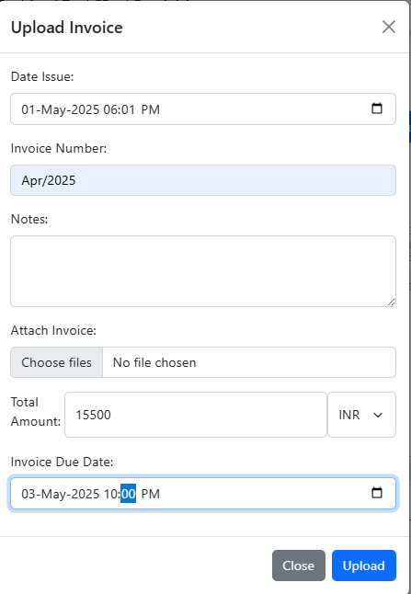Open the Date Issue calendar picker icon
Viewport: 411px width, 594px height.
click(377, 109)
